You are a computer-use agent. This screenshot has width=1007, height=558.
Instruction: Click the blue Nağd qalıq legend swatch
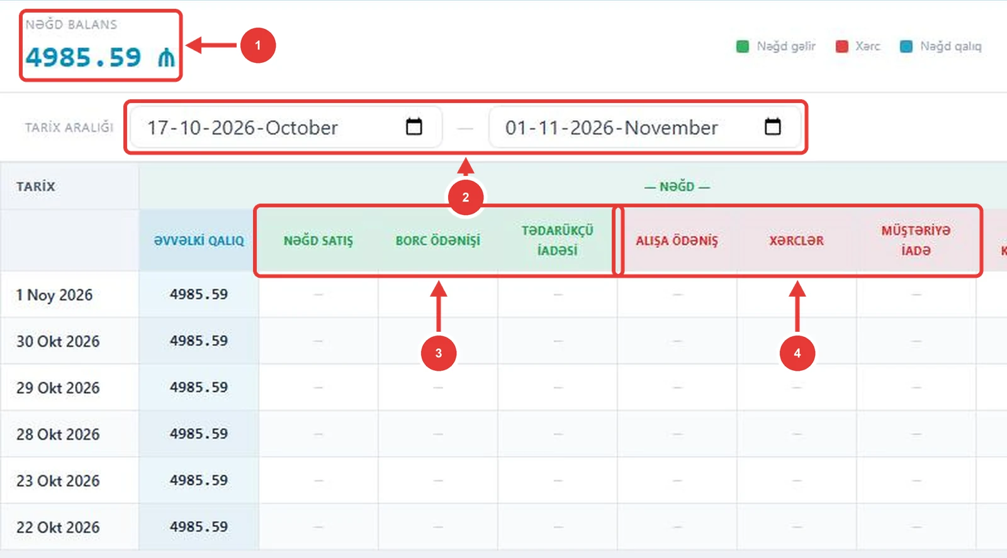(x=906, y=46)
